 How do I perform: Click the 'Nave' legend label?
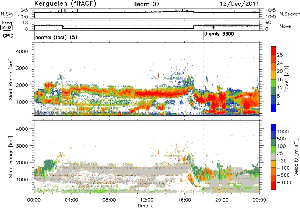pyautogui.click(x=285, y=26)
